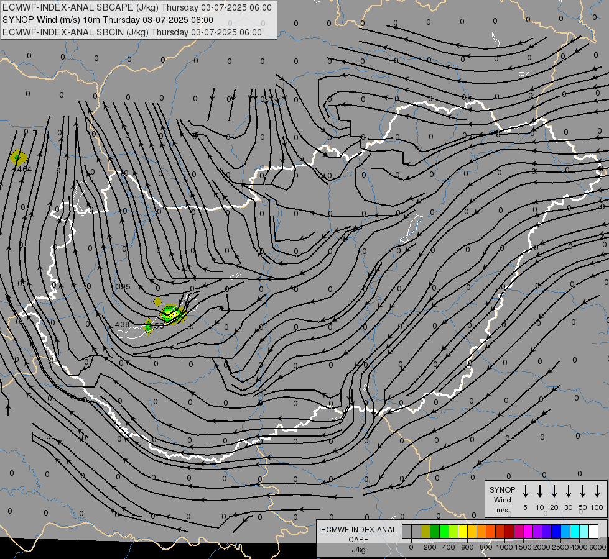
Task: Select the purple swatch above the 2000 tick
Action: click(537, 531)
